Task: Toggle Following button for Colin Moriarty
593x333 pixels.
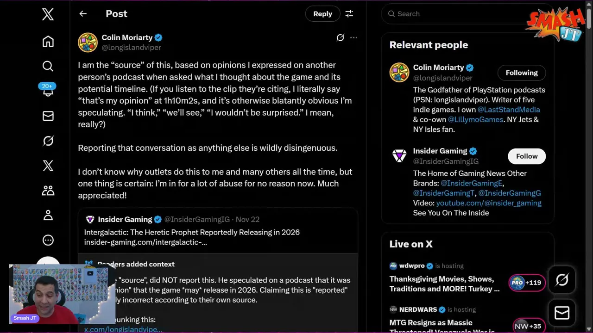Action: click(521, 73)
